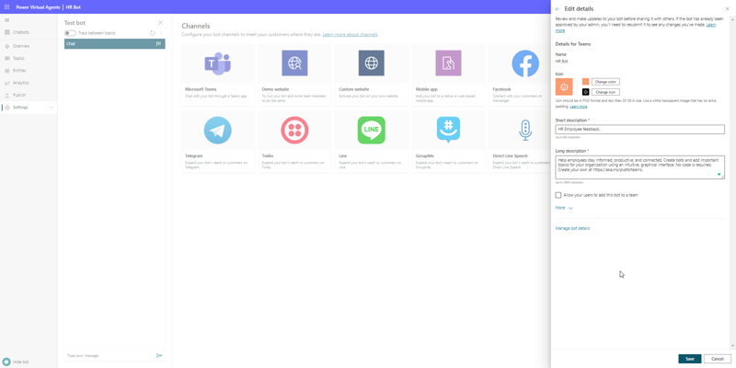Select the Mobile app channel icon
Image resolution: width=736 pixels, height=368 pixels.
[448, 63]
